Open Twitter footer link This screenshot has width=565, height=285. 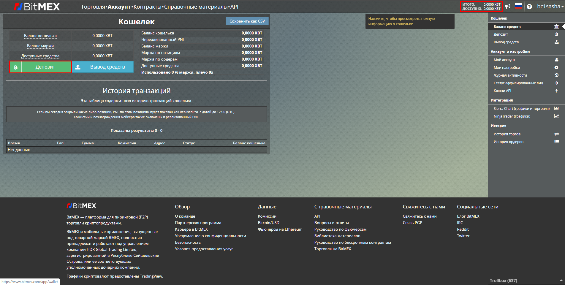463,236
